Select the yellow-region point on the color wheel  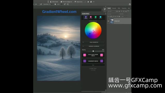click(96, 27)
